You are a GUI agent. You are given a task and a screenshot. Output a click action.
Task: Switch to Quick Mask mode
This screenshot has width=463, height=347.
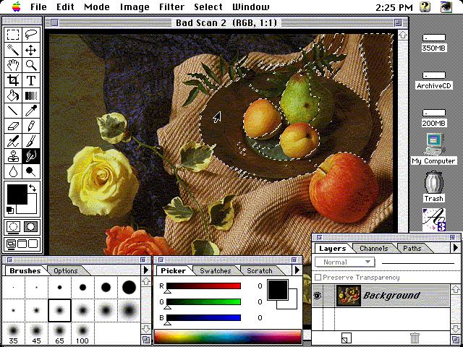(x=31, y=226)
